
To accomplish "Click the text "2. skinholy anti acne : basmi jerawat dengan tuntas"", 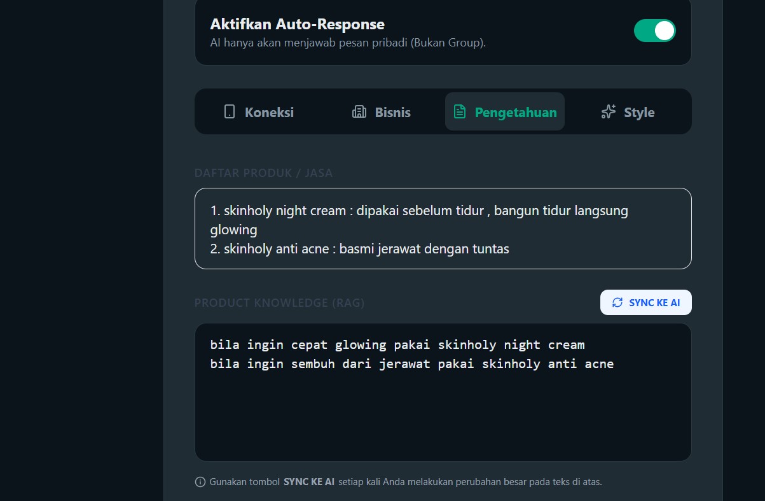I will point(360,249).
